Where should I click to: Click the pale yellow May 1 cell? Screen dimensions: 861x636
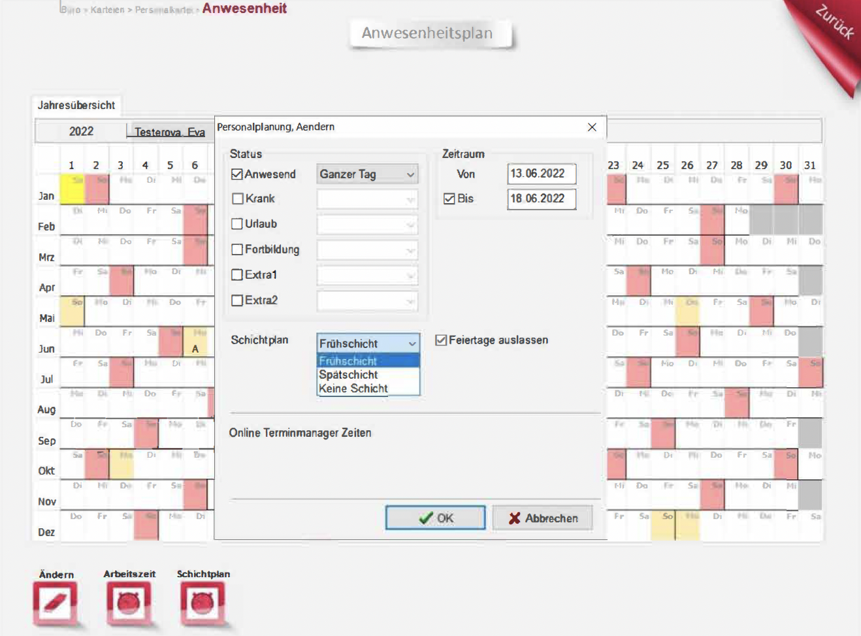[x=73, y=311]
